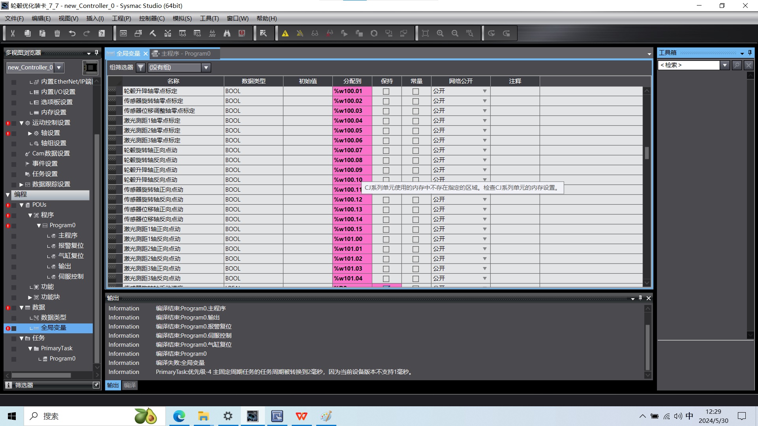758x426 pixels.
Task: Click the Undo arrow icon
Action: click(72, 34)
